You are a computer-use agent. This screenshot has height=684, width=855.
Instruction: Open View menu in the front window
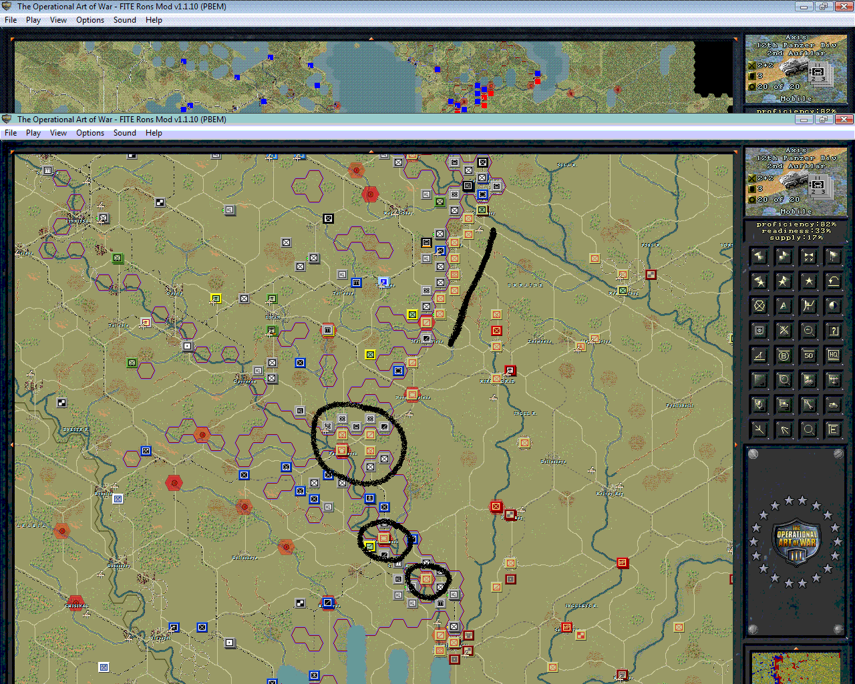[x=59, y=133]
